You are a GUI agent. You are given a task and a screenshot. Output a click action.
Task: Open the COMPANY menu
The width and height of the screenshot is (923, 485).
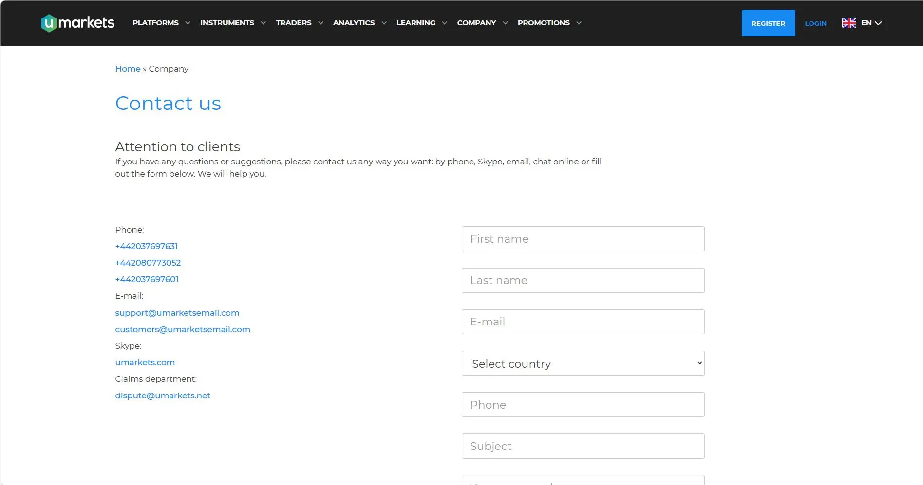point(476,23)
